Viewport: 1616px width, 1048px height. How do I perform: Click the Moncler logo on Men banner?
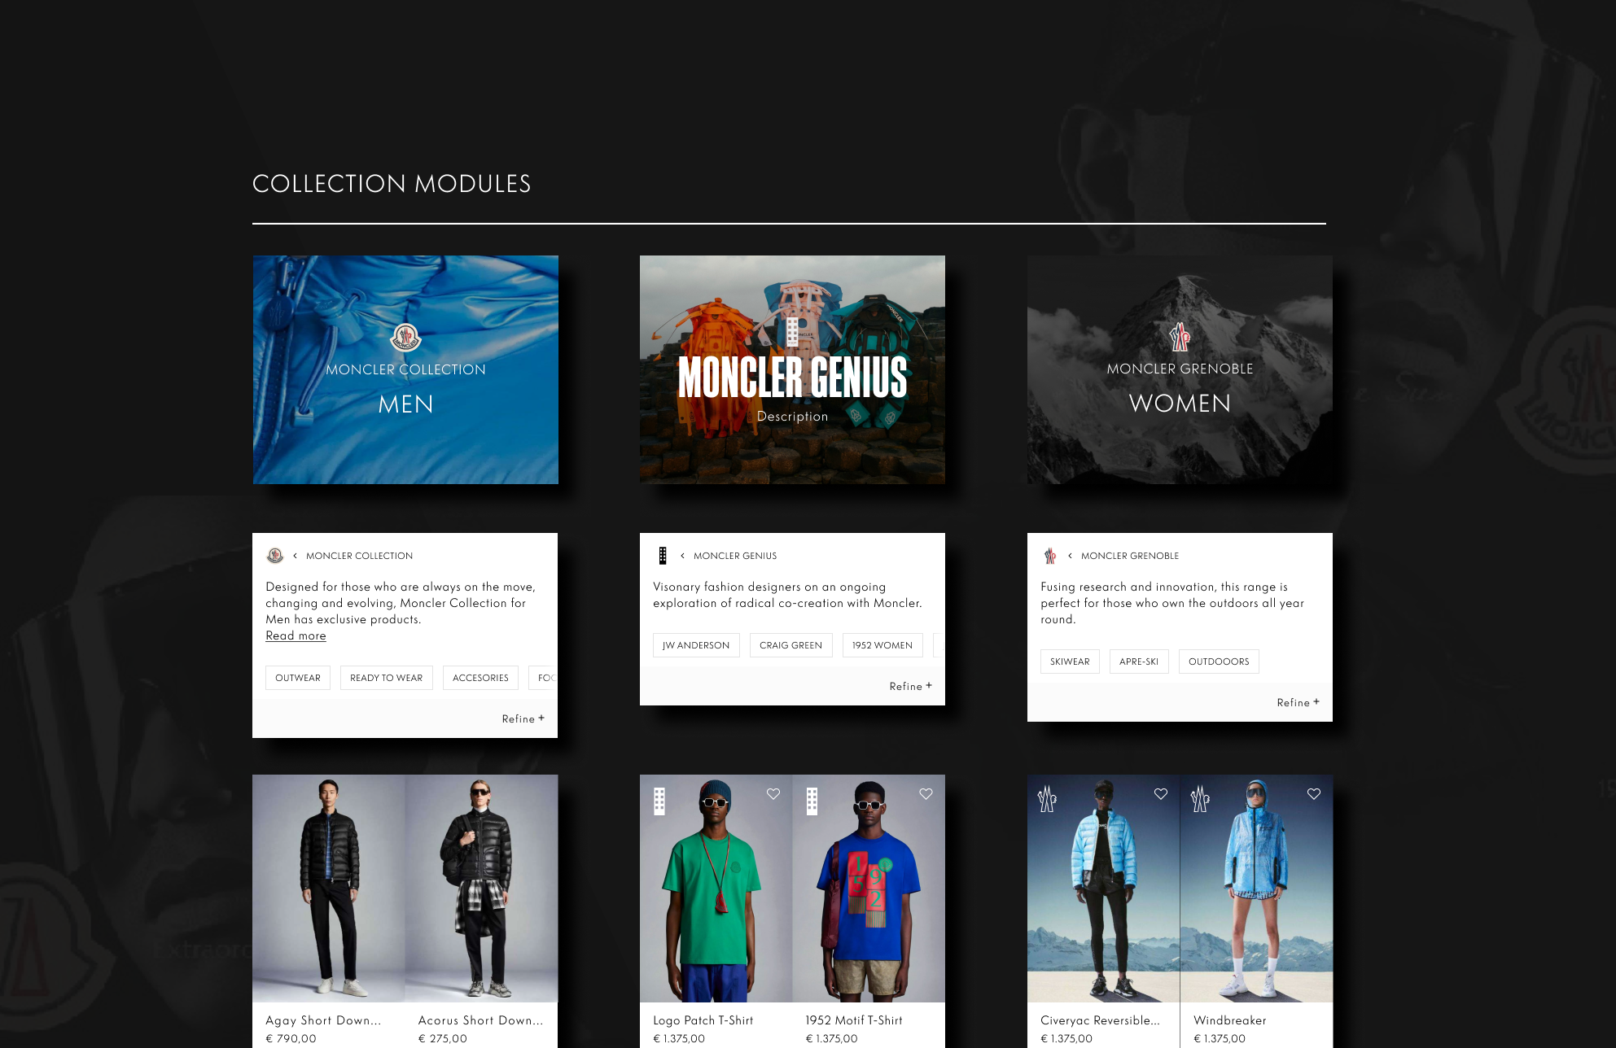click(x=405, y=337)
